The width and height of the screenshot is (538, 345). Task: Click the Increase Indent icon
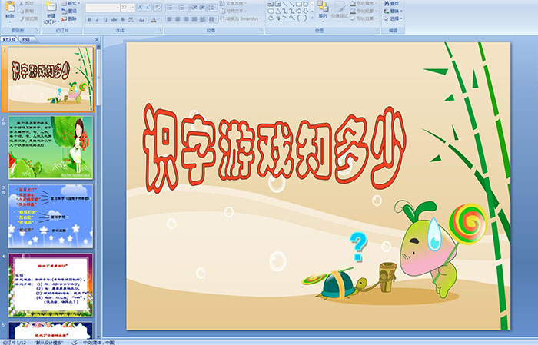coord(202,8)
